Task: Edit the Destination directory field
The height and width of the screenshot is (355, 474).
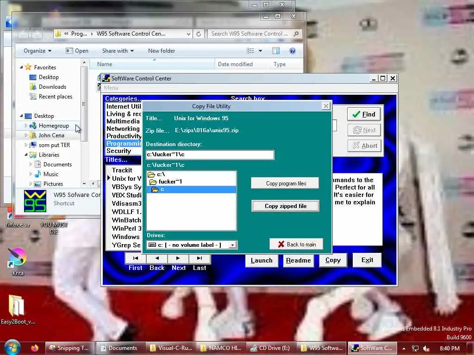Action: 210,154
